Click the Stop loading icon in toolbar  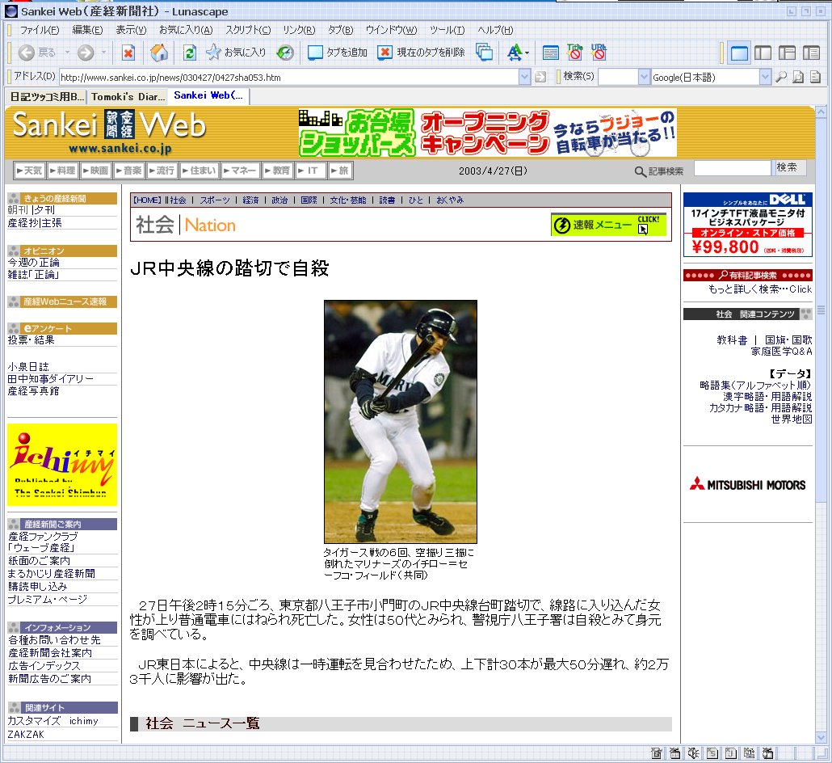(128, 53)
